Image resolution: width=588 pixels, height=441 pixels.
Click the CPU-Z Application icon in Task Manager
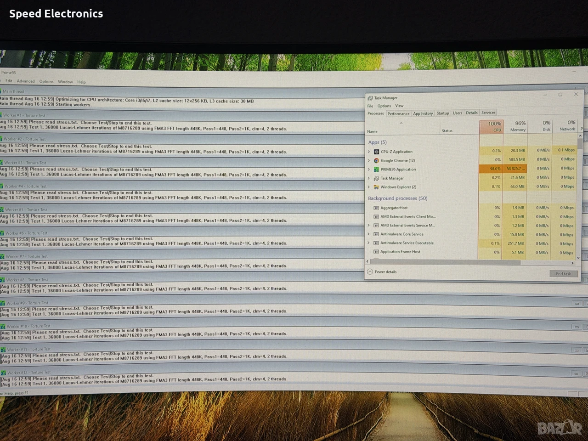click(376, 152)
